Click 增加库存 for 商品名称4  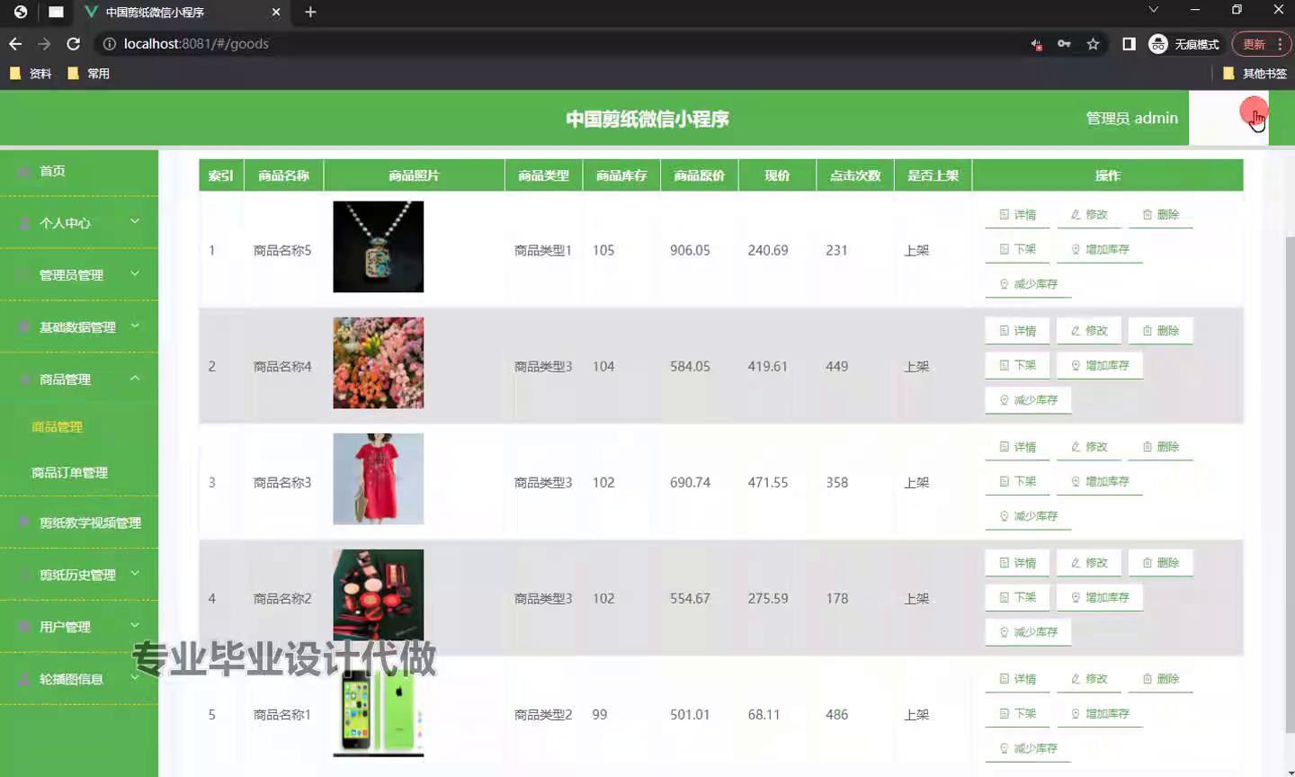pos(1100,365)
